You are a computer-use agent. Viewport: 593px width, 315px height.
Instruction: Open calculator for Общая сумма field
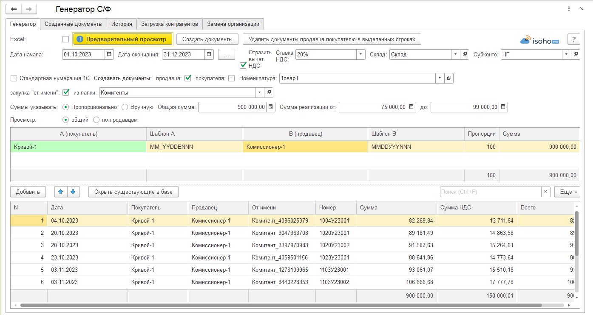pyautogui.click(x=271, y=107)
